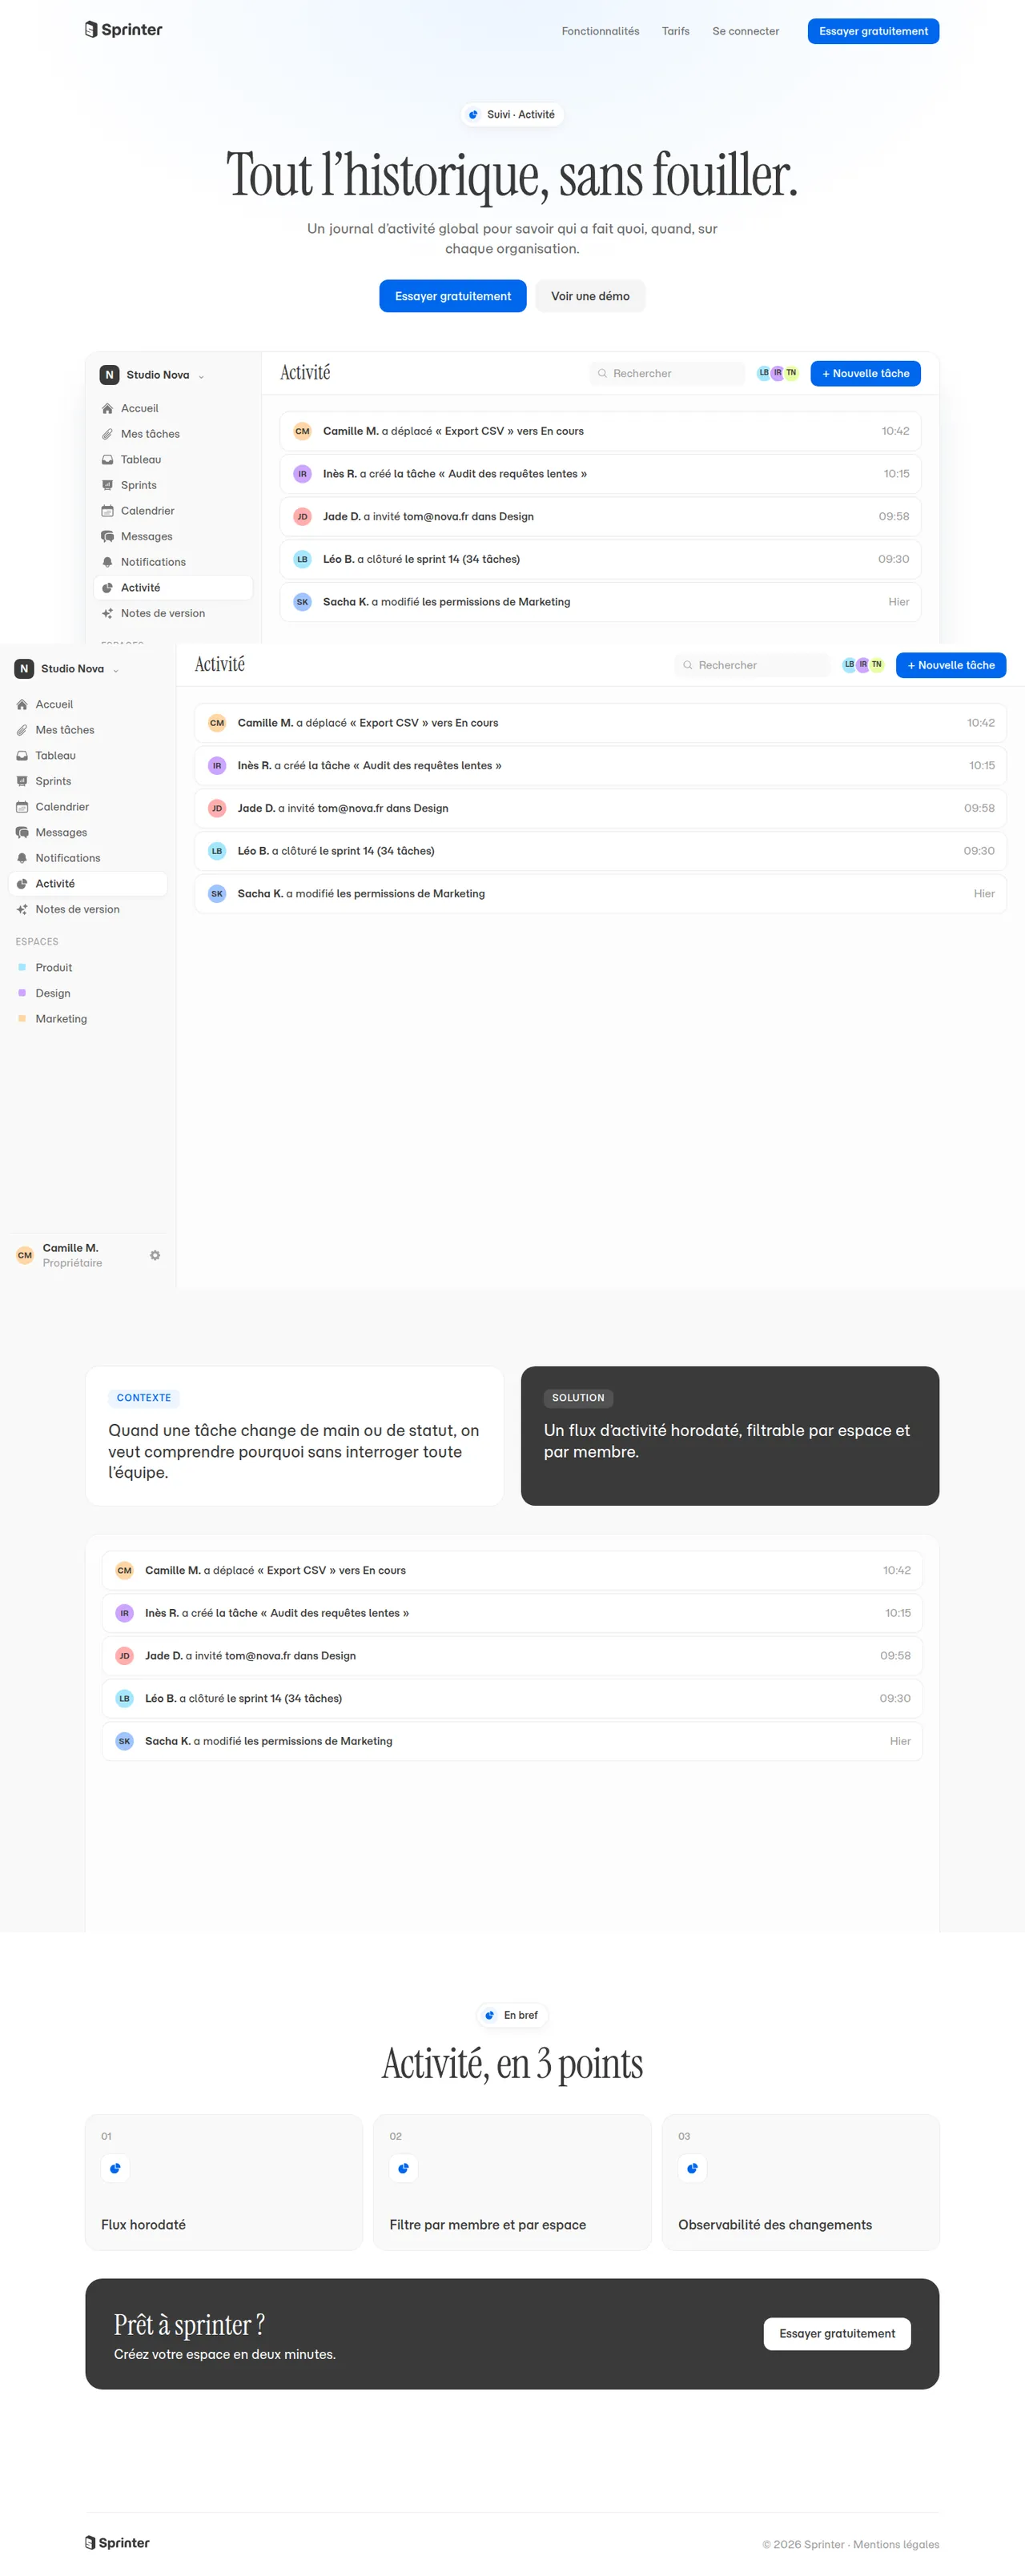The height and width of the screenshot is (2576, 1025).
Task: Open Jade D. invitation row in full-width view
Action: (x=600, y=808)
